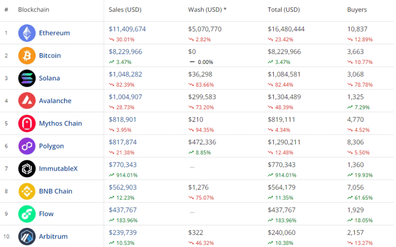Click the Polygon logo icon
The image size is (396, 247).
(27, 146)
